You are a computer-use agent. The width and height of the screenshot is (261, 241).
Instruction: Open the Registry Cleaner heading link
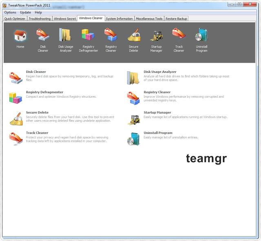pos(157,92)
